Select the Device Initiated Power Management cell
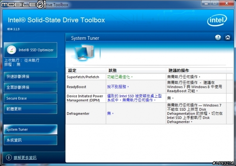The width and height of the screenshot is (236, 166). 86,98
